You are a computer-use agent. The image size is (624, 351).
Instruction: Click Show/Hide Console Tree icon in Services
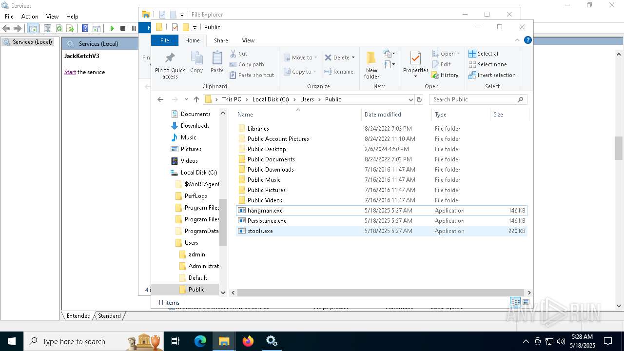tap(33, 29)
